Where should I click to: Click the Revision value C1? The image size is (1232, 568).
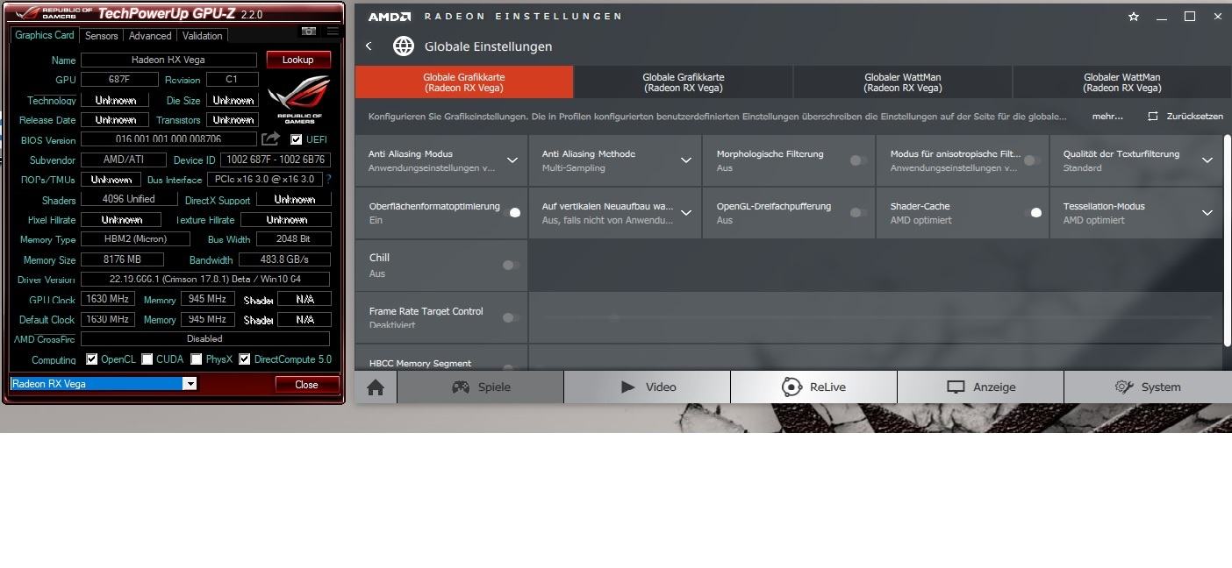pos(232,80)
